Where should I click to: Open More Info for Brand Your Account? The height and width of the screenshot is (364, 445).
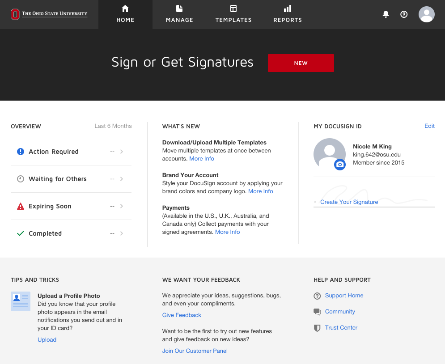pyautogui.click(x=261, y=191)
